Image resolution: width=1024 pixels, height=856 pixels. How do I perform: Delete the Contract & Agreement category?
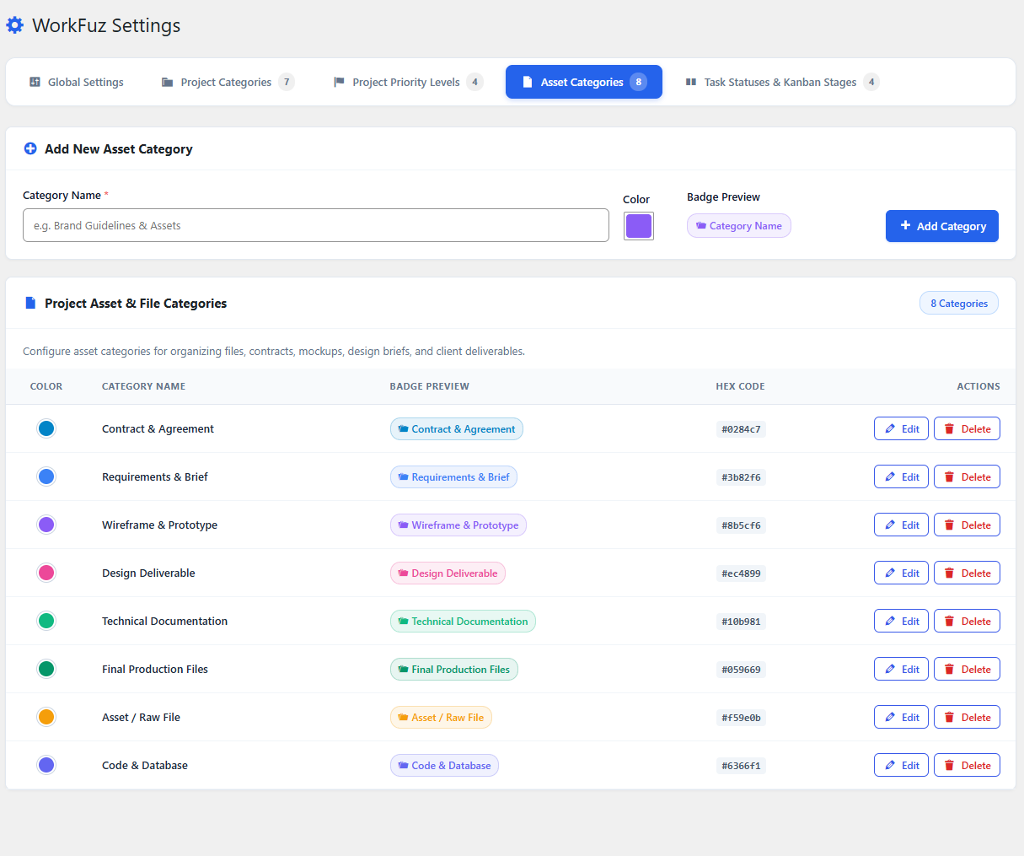click(967, 428)
